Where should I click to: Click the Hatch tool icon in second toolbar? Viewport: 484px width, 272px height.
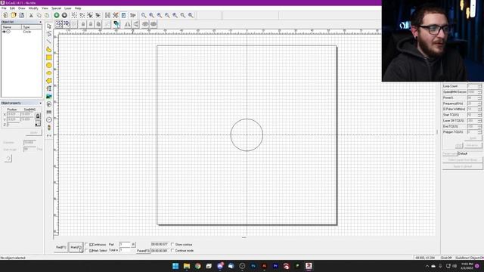point(116,24)
